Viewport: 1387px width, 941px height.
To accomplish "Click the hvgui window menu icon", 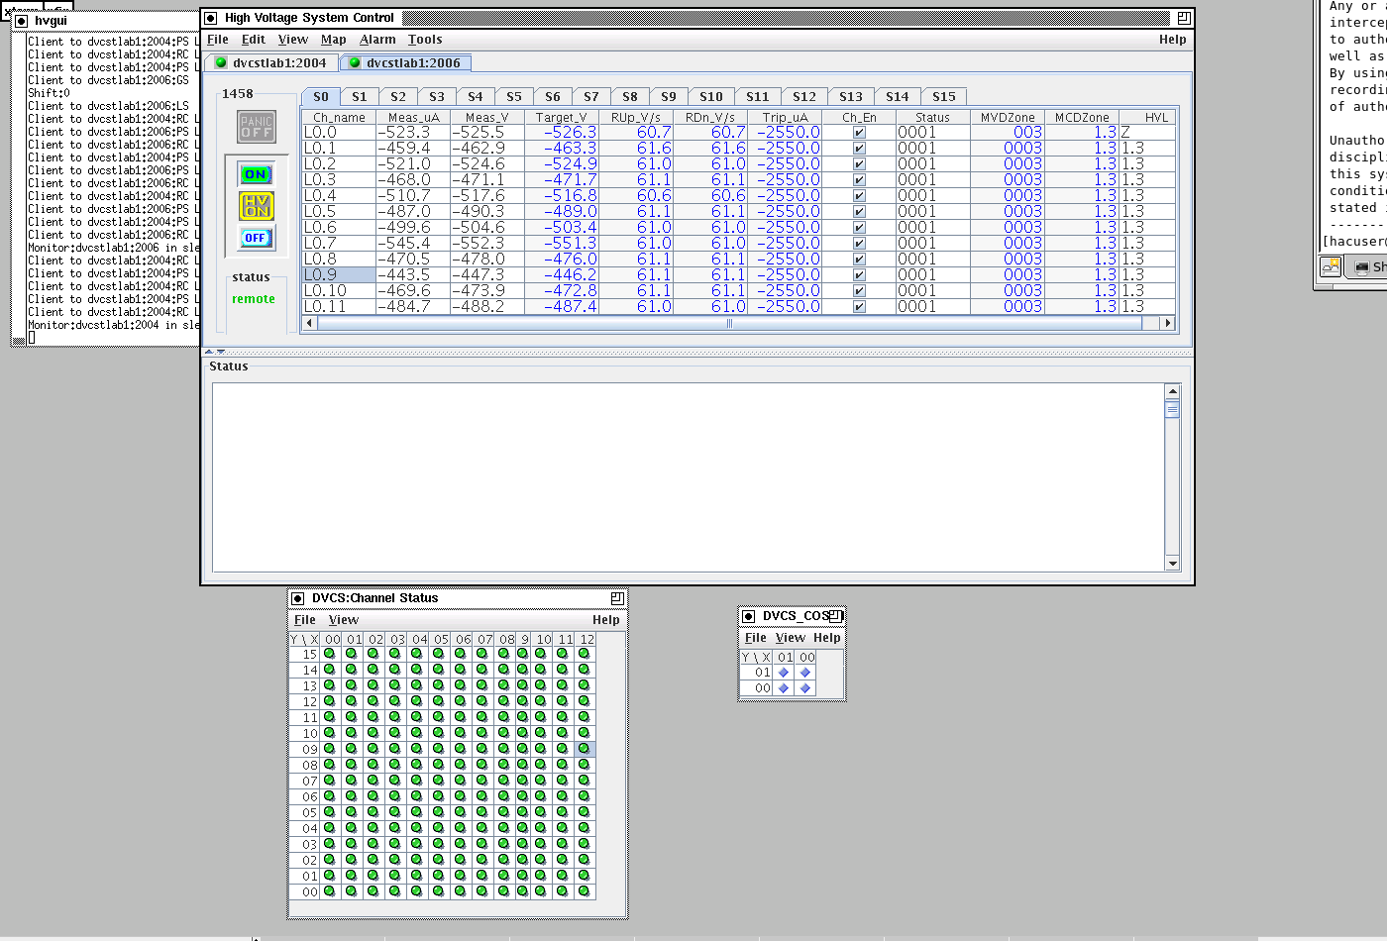I will 21,21.
